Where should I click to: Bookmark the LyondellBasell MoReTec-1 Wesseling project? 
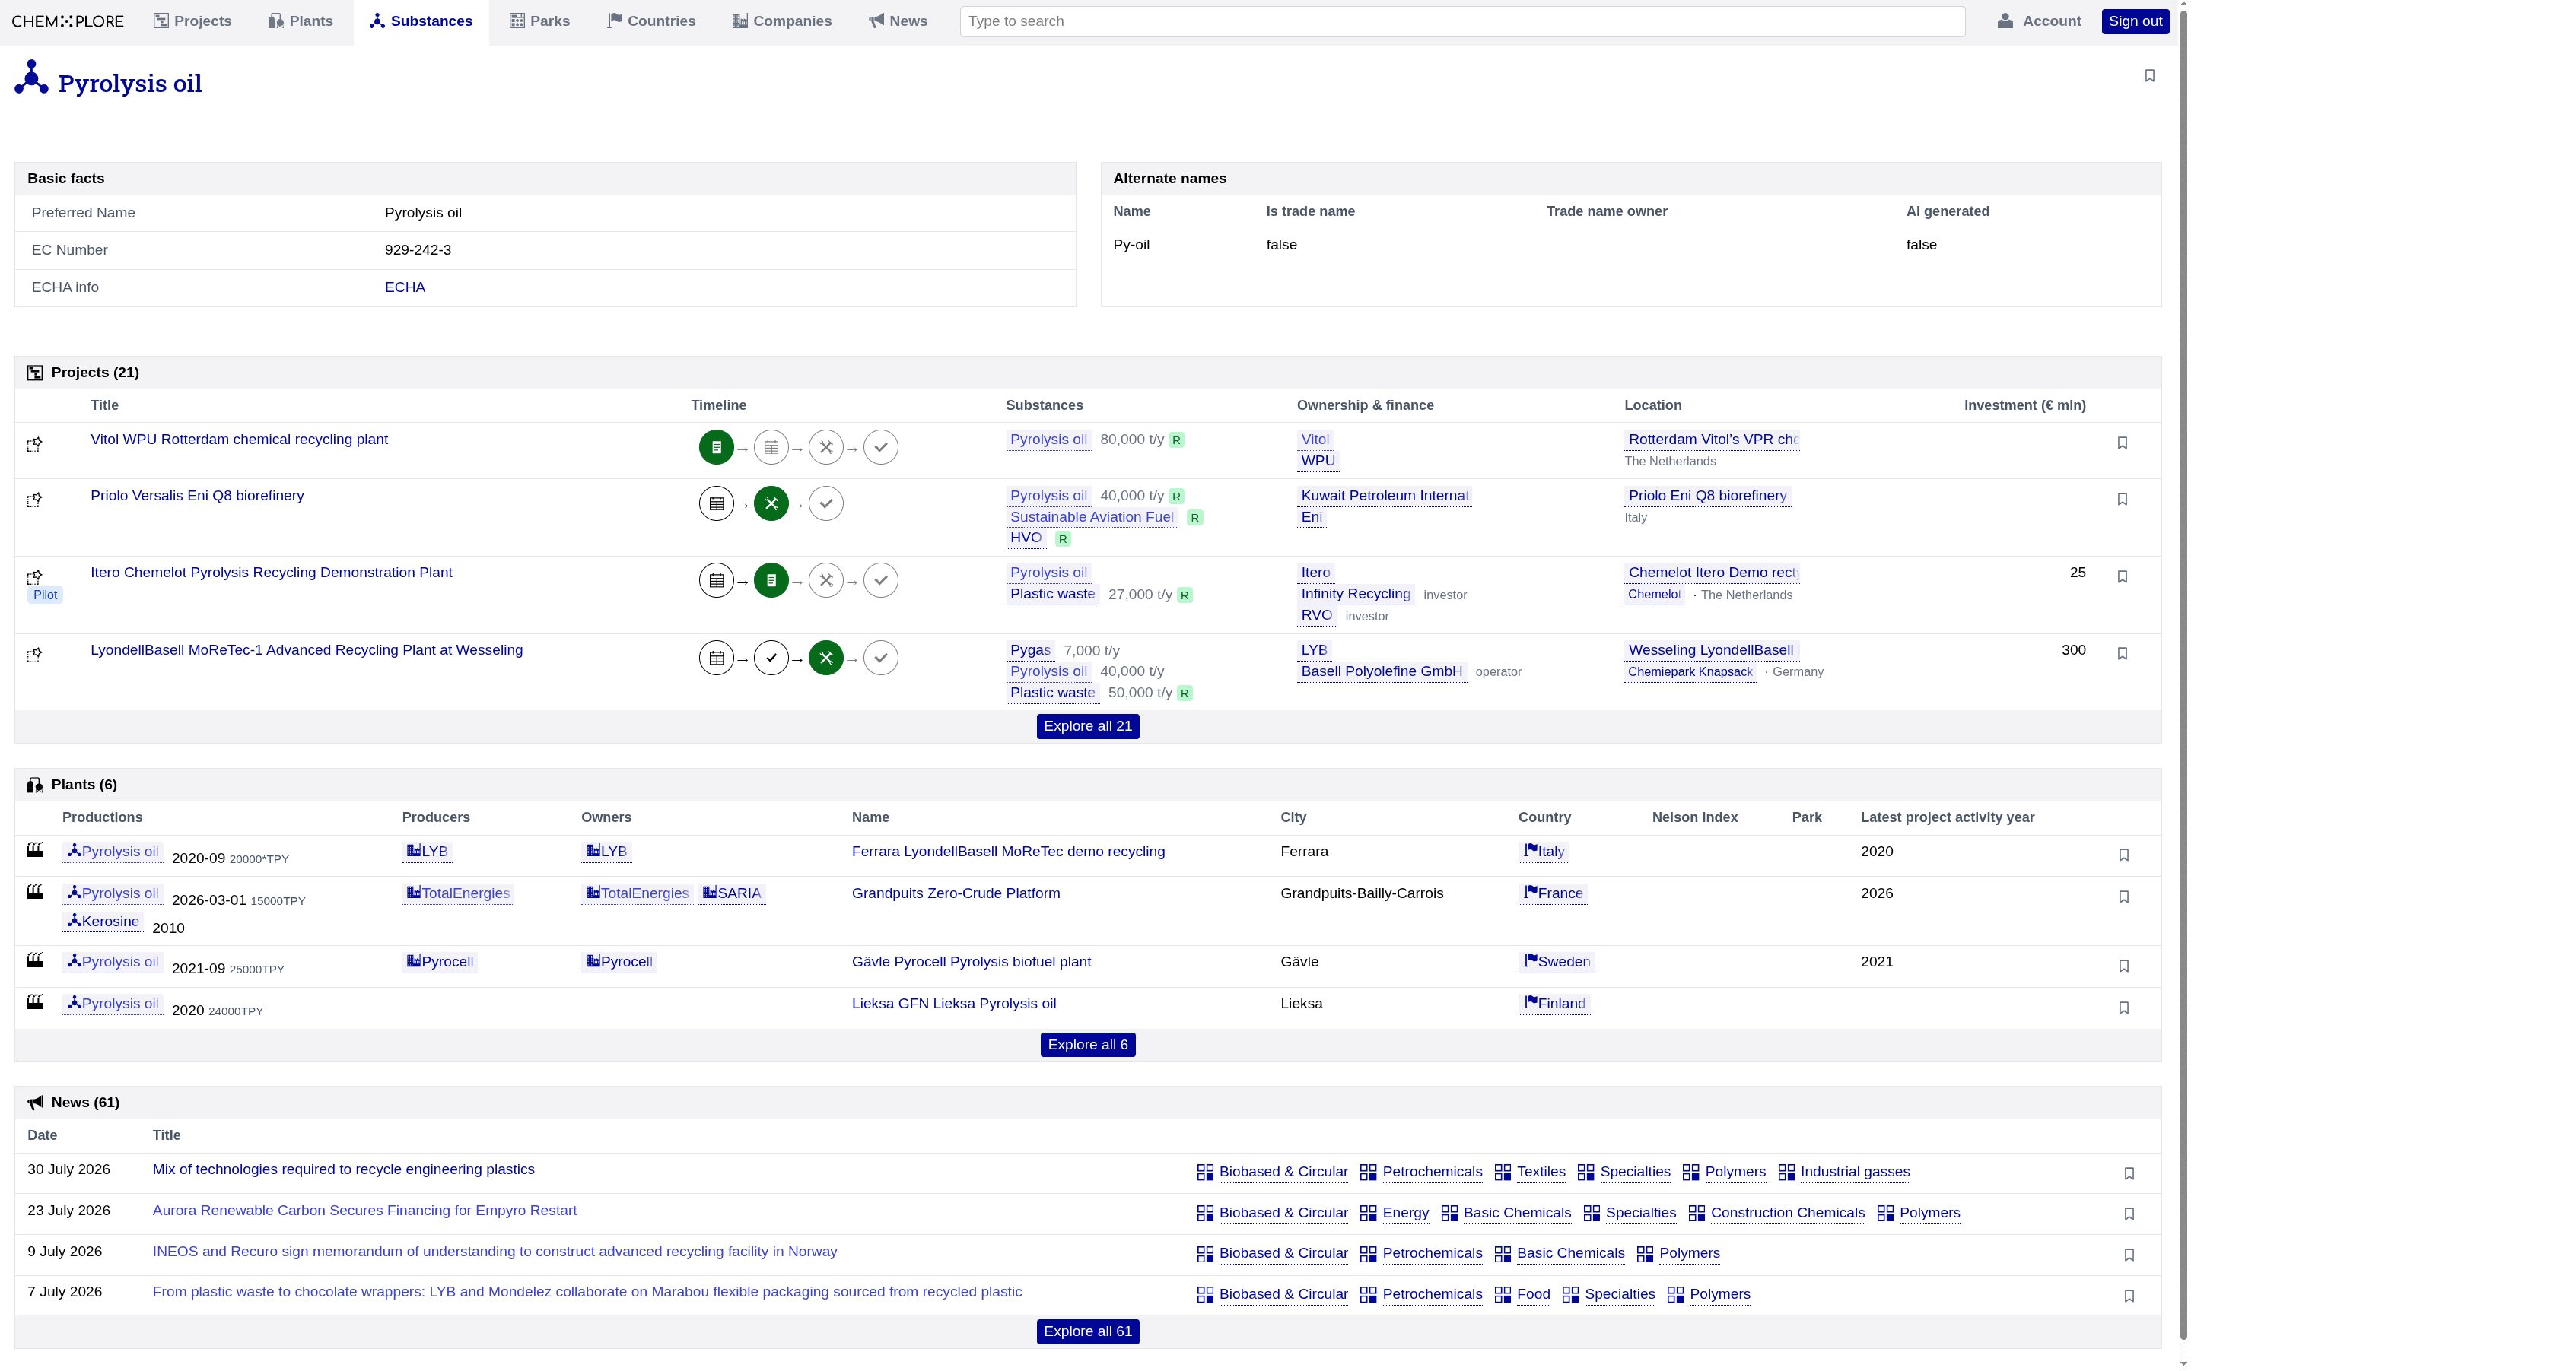(x=2122, y=653)
